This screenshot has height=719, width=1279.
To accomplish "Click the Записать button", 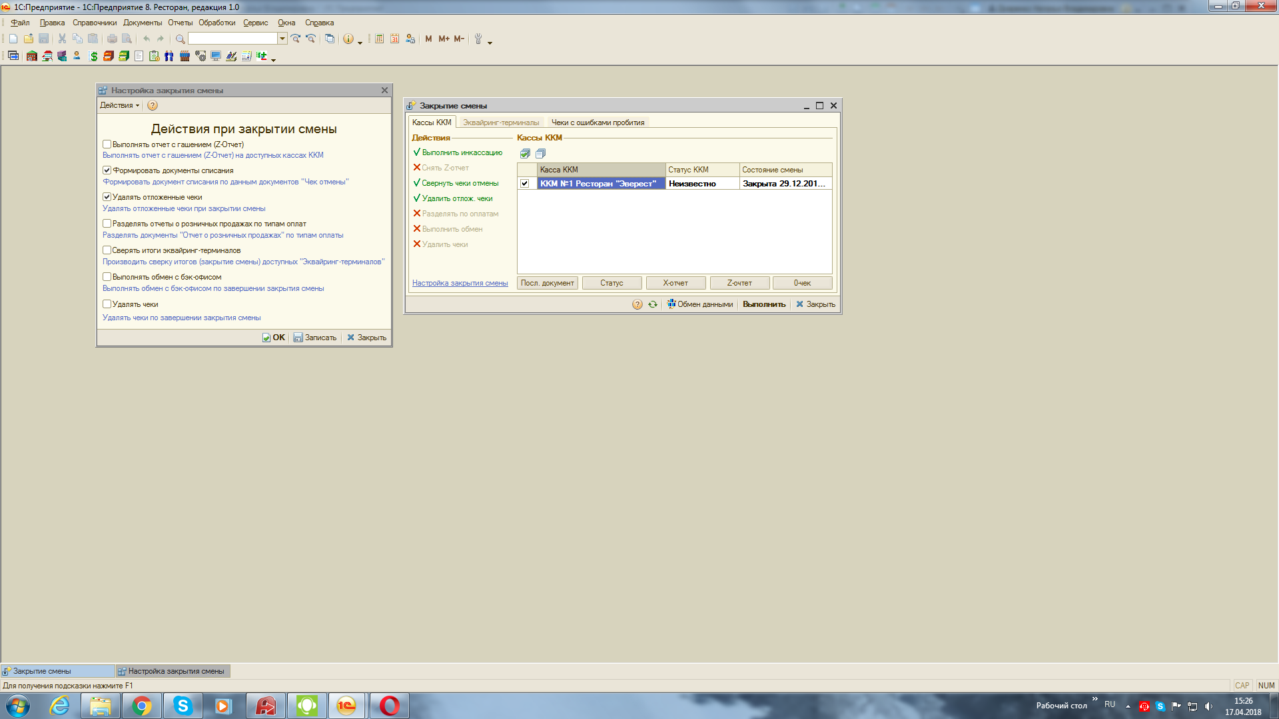I will (x=315, y=338).
